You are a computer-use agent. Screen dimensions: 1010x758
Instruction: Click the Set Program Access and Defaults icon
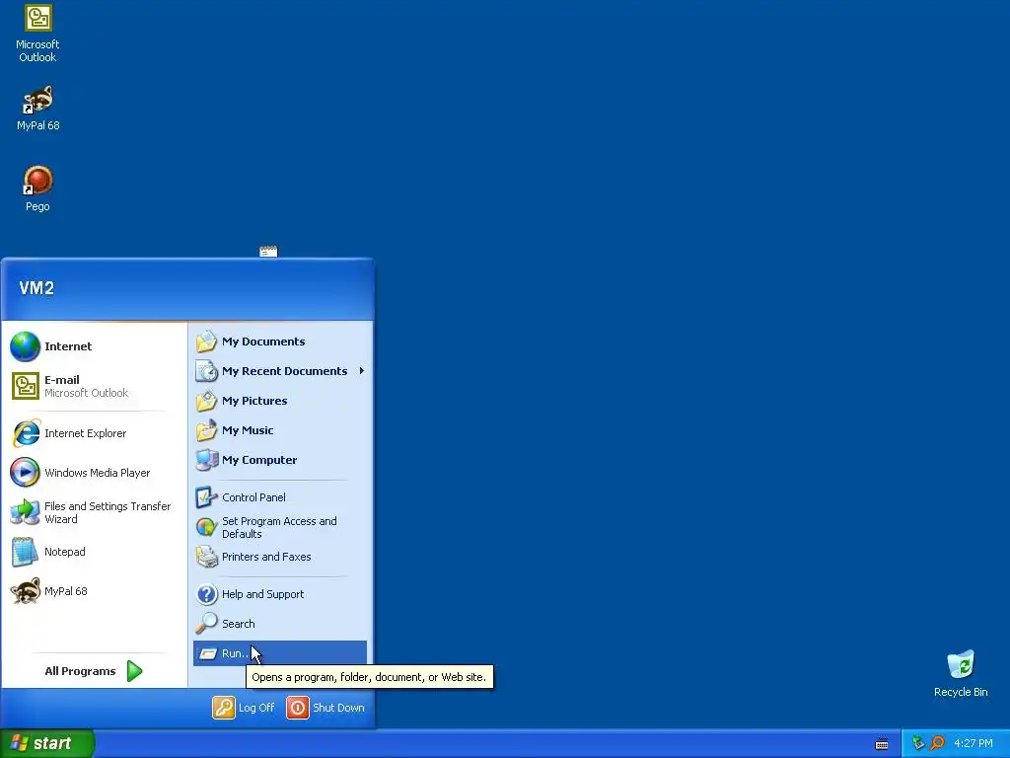click(x=206, y=527)
